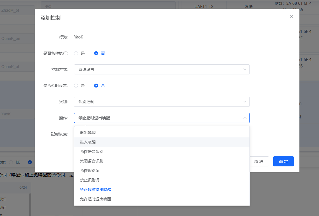Select 是 for 是否条件执行
This screenshot has width=319, height=216.
tap(76, 53)
